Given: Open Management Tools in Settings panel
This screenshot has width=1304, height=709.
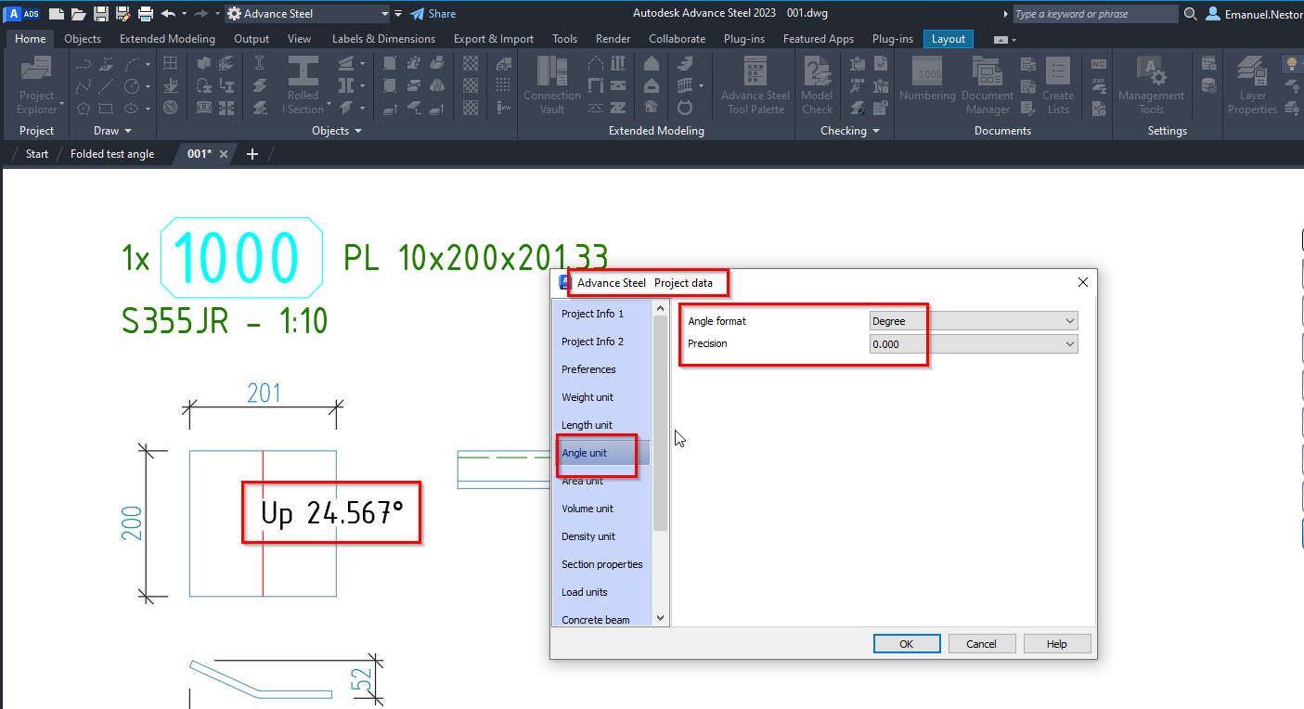Looking at the screenshot, I should (1152, 85).
